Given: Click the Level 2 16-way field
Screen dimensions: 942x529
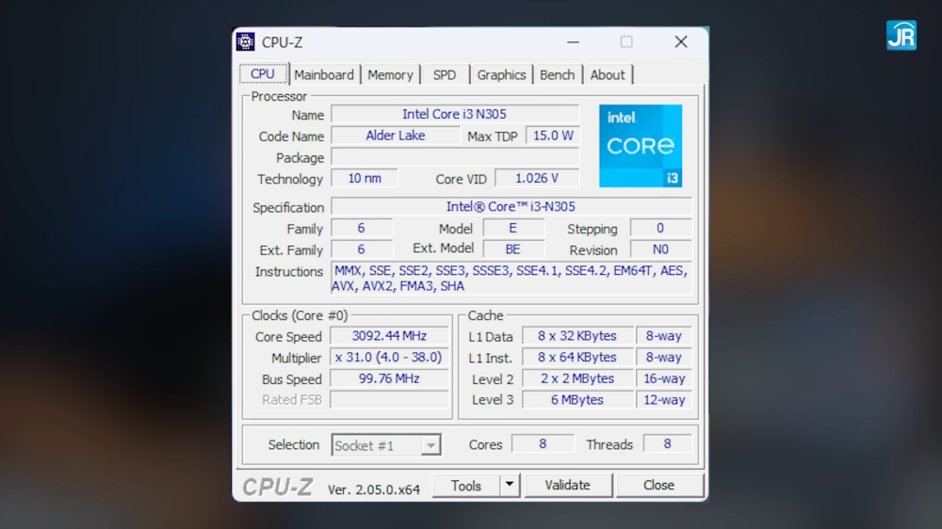Looking at the screenshot, I should [x=664, y=378].
